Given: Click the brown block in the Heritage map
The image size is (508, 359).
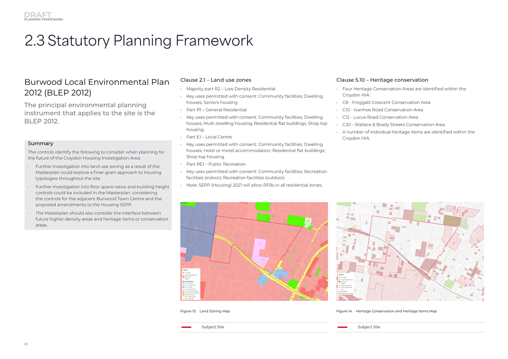Looking at the screenshot, I should coord(451,220).
